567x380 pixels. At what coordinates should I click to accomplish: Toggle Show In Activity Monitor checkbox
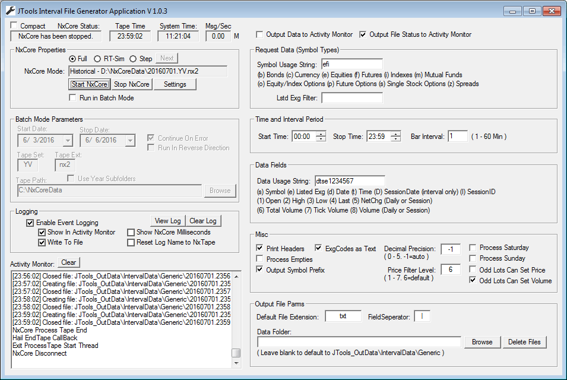click(42, 232)
